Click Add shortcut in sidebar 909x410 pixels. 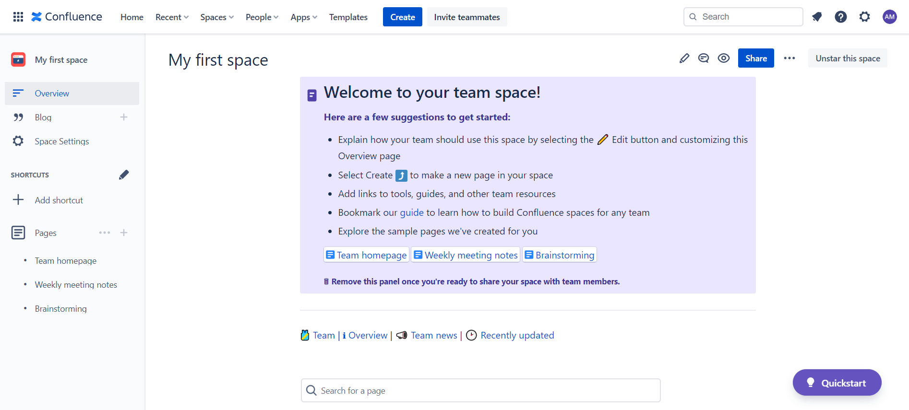[59, 200]
